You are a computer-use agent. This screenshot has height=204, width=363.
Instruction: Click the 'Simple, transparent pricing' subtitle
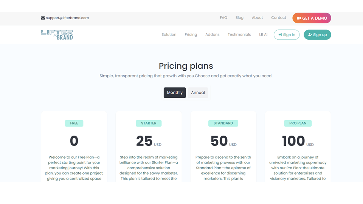point(186,76)
